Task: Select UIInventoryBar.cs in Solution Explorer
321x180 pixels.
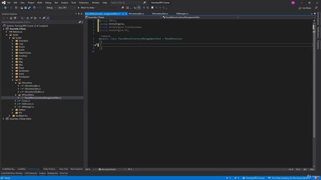Action: point(32,85)
